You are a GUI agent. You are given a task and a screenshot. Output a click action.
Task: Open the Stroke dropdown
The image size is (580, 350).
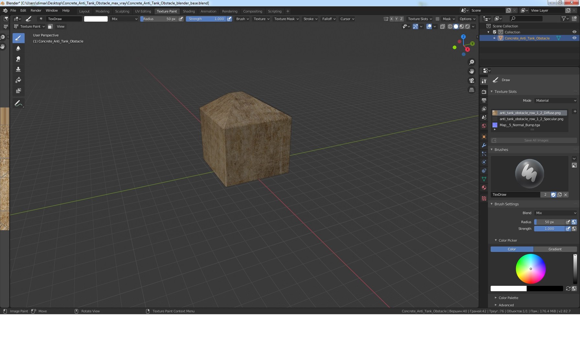(310, 19)
